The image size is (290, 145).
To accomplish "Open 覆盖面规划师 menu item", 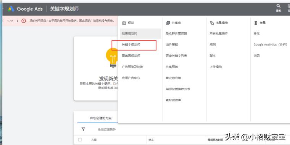I will [x=131, y=55].
